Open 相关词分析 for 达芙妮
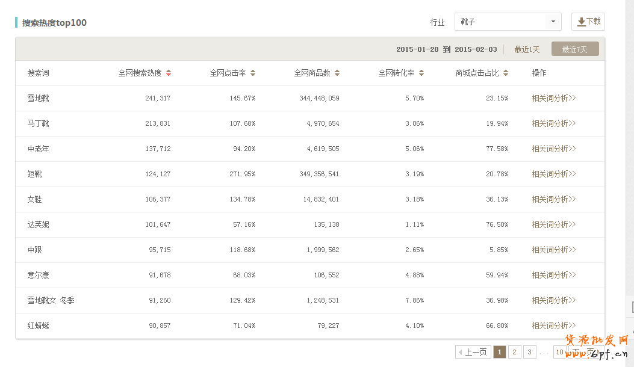 coord(553,224)
